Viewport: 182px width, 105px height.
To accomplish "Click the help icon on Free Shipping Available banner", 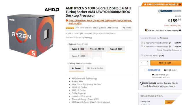I will click(x=180, y=5).
